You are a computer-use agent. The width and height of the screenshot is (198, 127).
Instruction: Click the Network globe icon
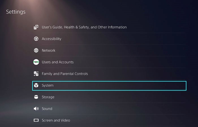pyautogui.click(x=36, y=51)
